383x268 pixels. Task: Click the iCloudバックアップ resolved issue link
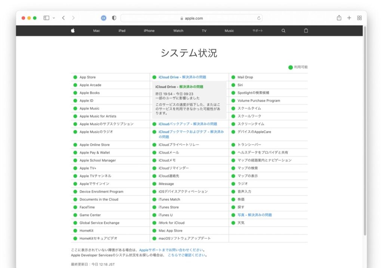point(188,124)
